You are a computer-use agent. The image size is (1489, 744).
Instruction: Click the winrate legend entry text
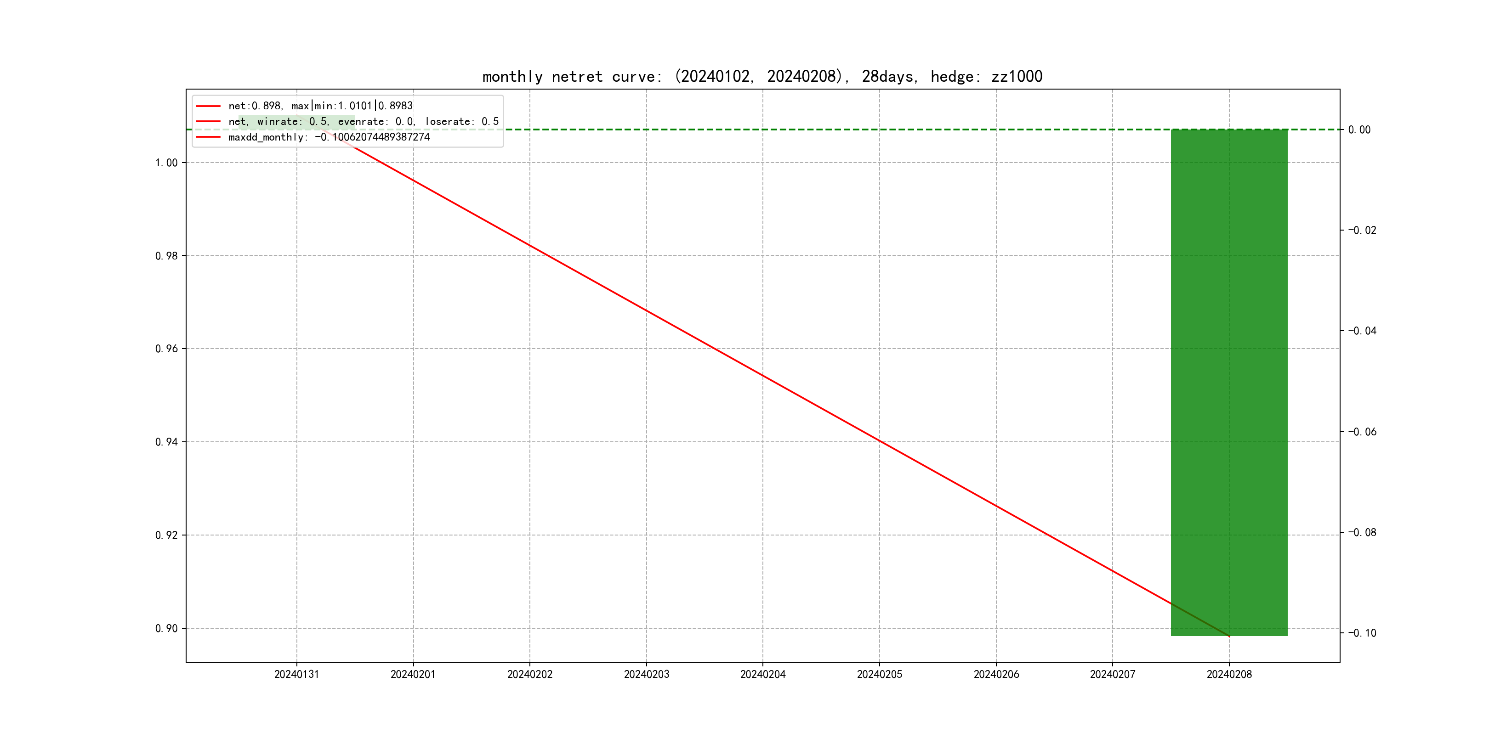[363, 121]
